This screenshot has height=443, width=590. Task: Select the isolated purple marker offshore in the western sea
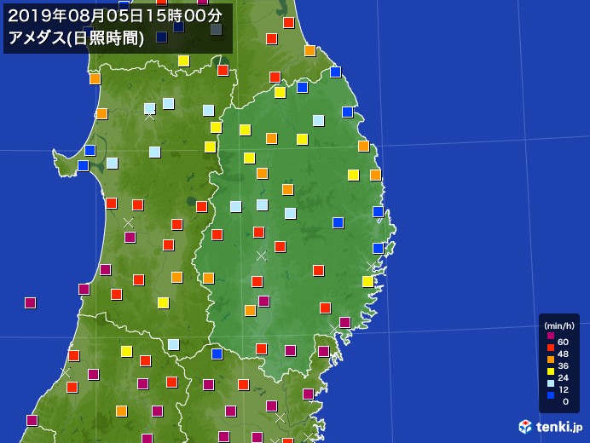coord(31,302)
